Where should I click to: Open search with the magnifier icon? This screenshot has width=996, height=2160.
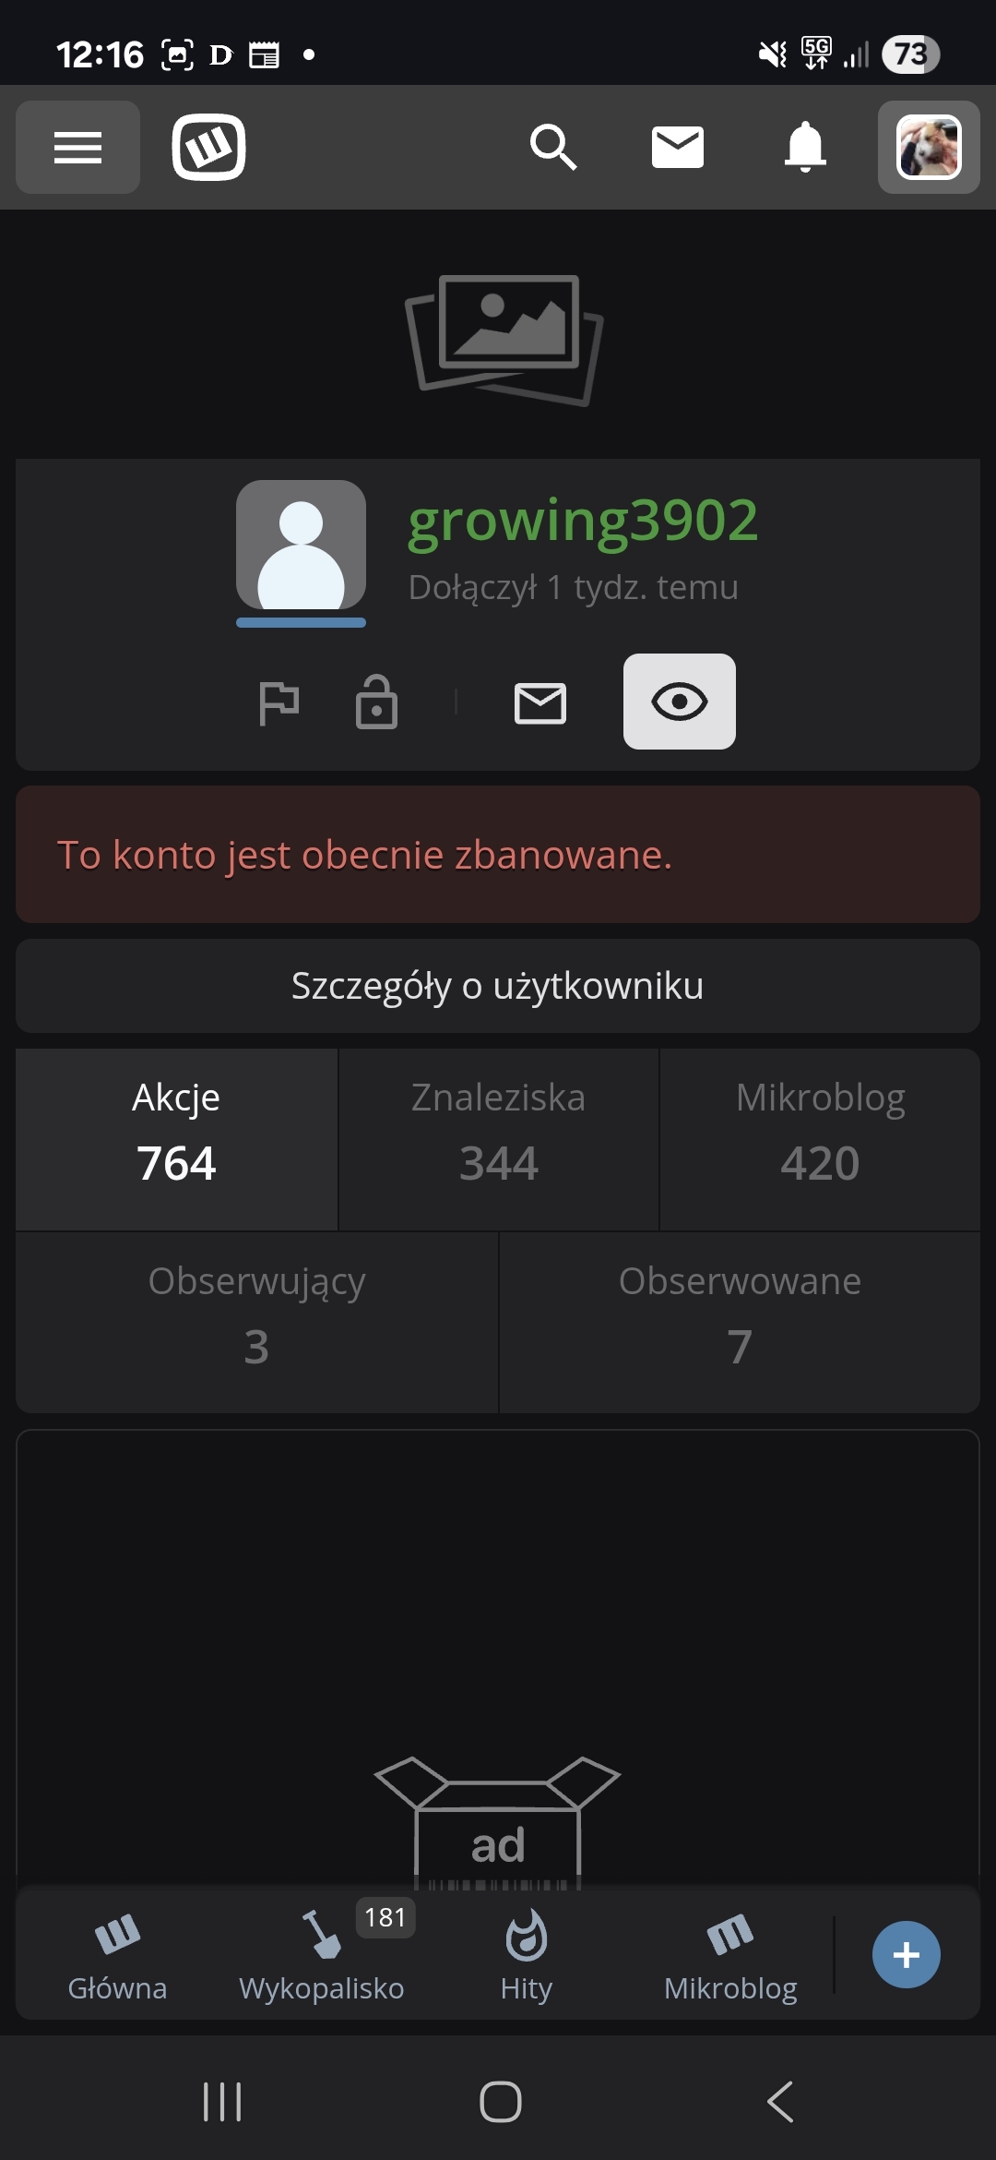point(553,148)
